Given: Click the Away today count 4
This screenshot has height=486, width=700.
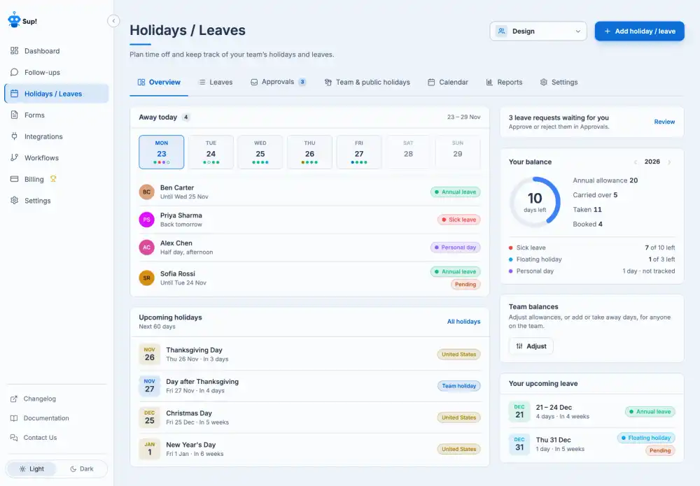Looking at the screenshot, I should click(185, 117).
